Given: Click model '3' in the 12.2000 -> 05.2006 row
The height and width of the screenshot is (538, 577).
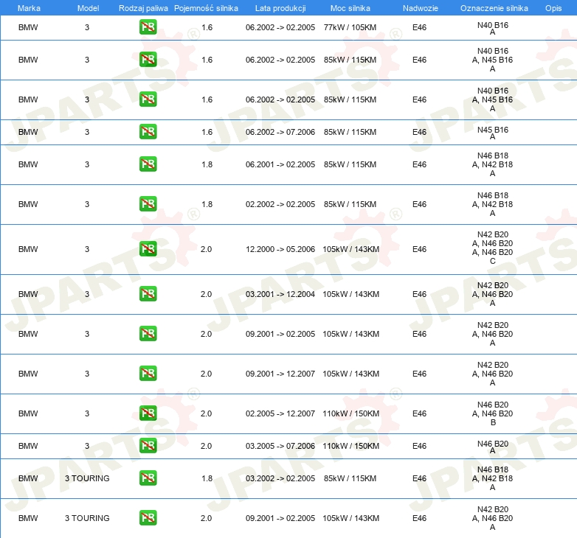Looking at the screenshot, I should click(x=87, y=249).
